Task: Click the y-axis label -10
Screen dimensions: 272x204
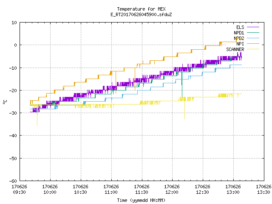Action: pos(13,68)
